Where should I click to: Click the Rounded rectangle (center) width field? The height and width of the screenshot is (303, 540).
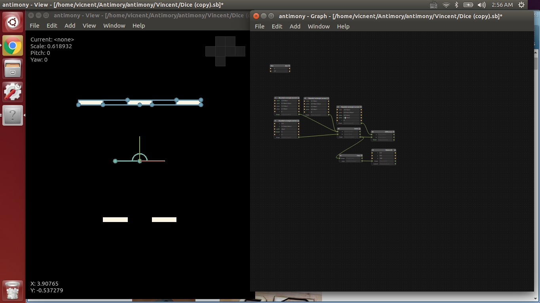[289, 129]
